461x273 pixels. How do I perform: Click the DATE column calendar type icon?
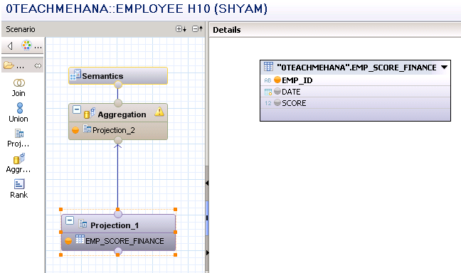tap(268, 92)
